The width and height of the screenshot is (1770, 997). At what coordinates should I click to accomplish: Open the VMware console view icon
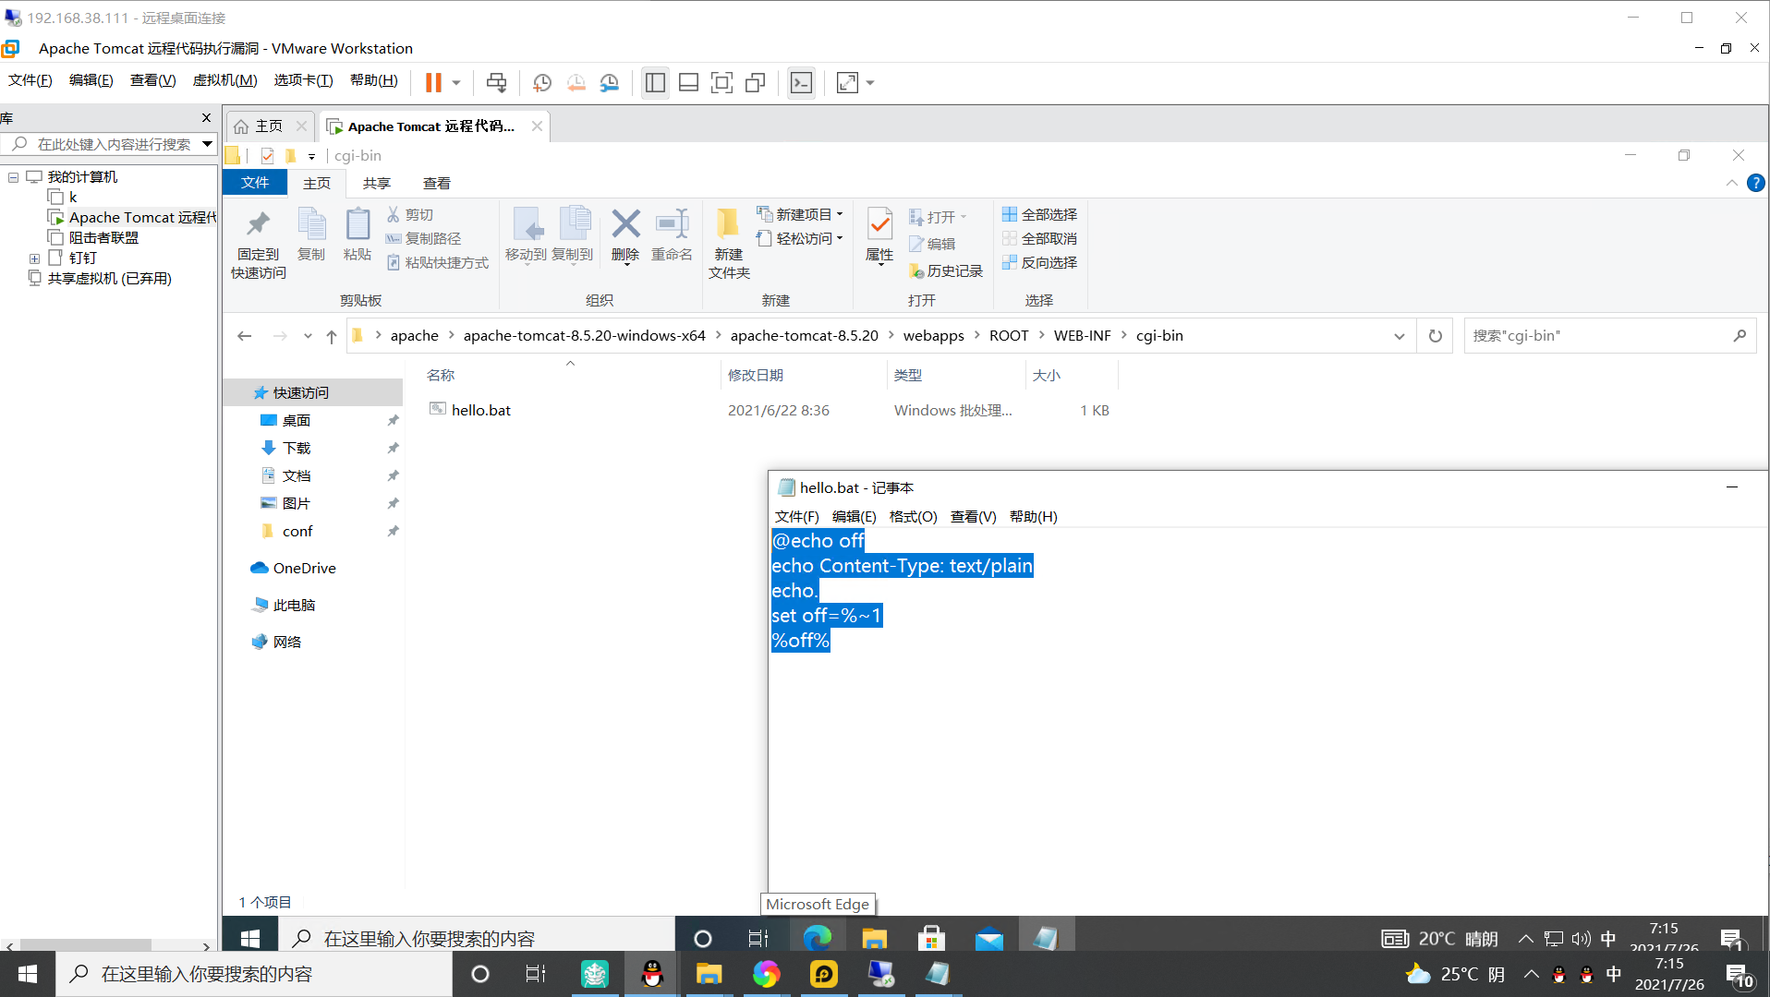point(801,83)
